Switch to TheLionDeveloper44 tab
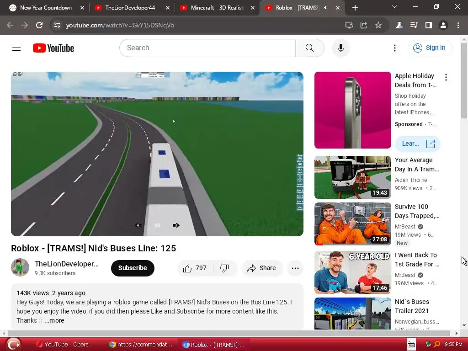The height and width of the screenshot is (351, 468). pyautogui.click(x=132, y=8)
